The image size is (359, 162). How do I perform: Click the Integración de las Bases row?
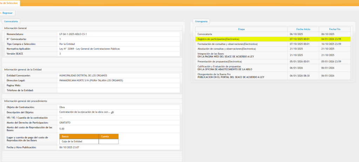pos(241,55)
